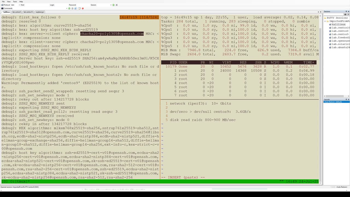This screenshot has width=350, height=197.
Task: Close the active document tab
Action: (321, 12)
